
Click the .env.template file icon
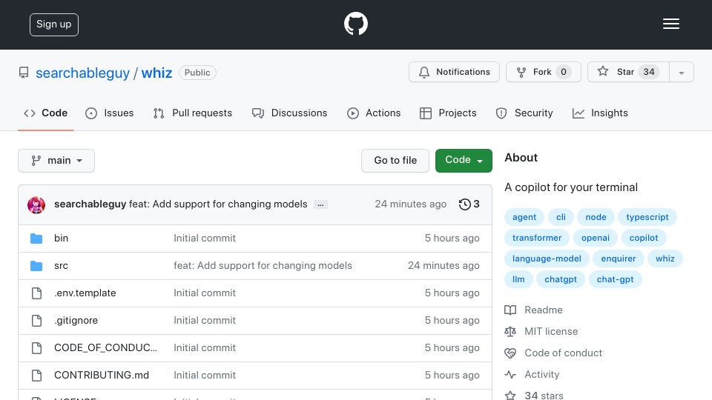37,293
